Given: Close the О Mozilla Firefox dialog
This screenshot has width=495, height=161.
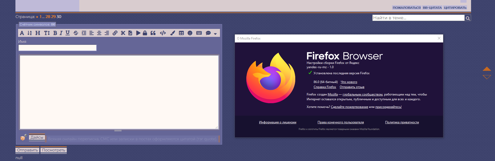Looking at the screenshot, I should (439, 38).
